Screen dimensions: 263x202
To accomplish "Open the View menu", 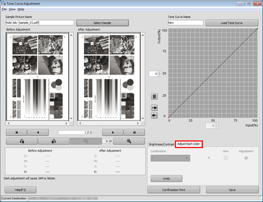I will click(12, 9).
